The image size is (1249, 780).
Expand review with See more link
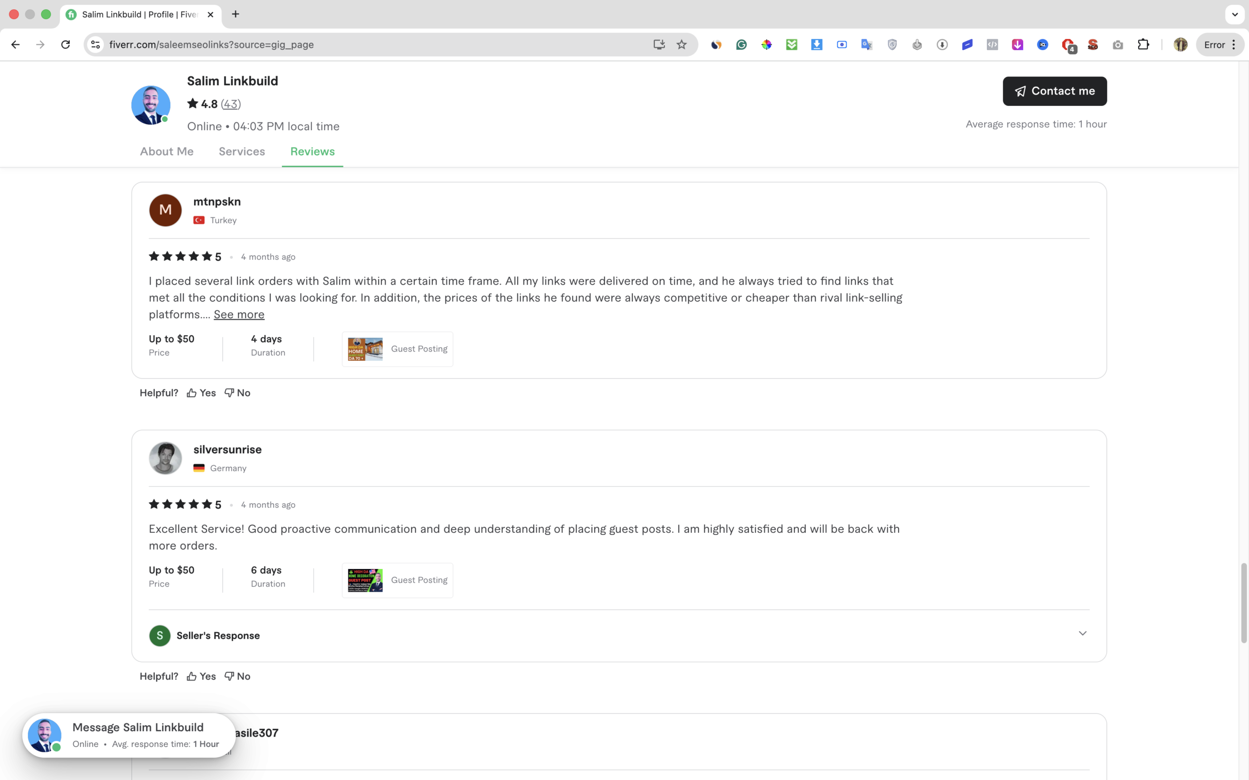(x=239, y=314)
